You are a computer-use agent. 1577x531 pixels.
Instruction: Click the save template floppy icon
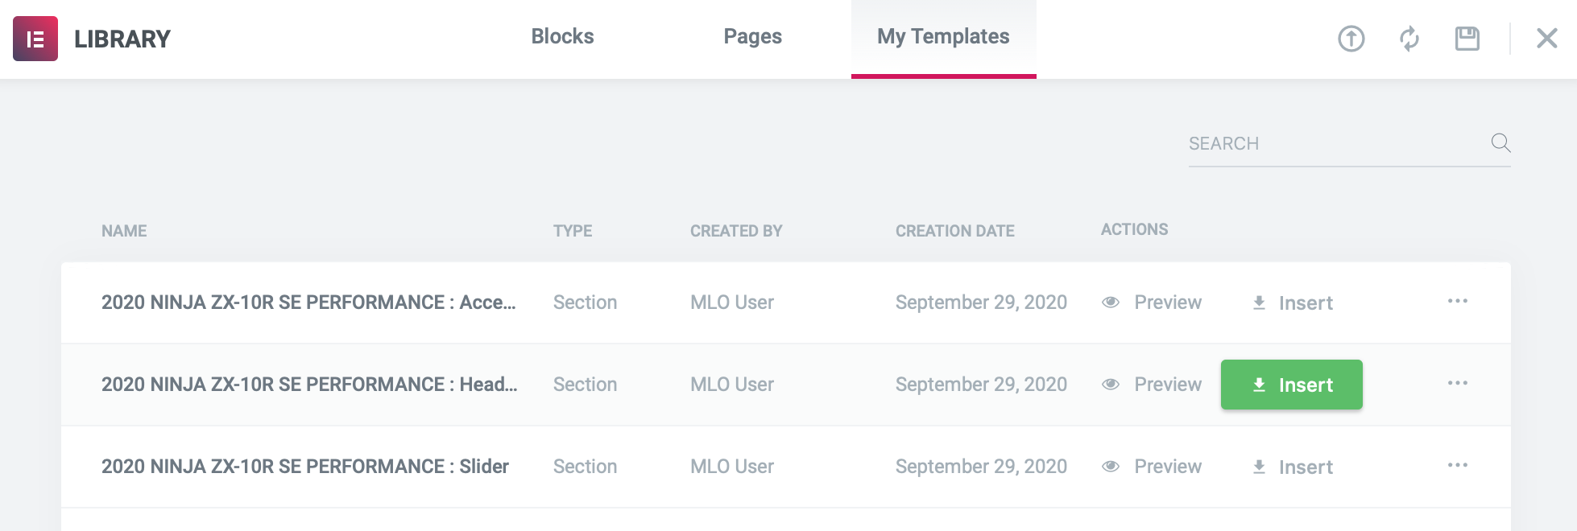(x=1467, y=39)
